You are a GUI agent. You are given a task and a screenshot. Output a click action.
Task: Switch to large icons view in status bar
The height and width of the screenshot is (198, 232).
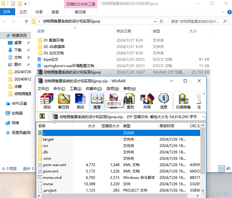coord(228,169)
